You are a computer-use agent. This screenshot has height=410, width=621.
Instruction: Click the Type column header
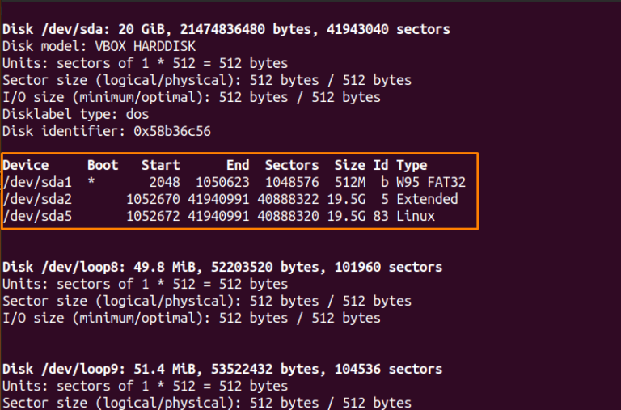pos(412,166)
